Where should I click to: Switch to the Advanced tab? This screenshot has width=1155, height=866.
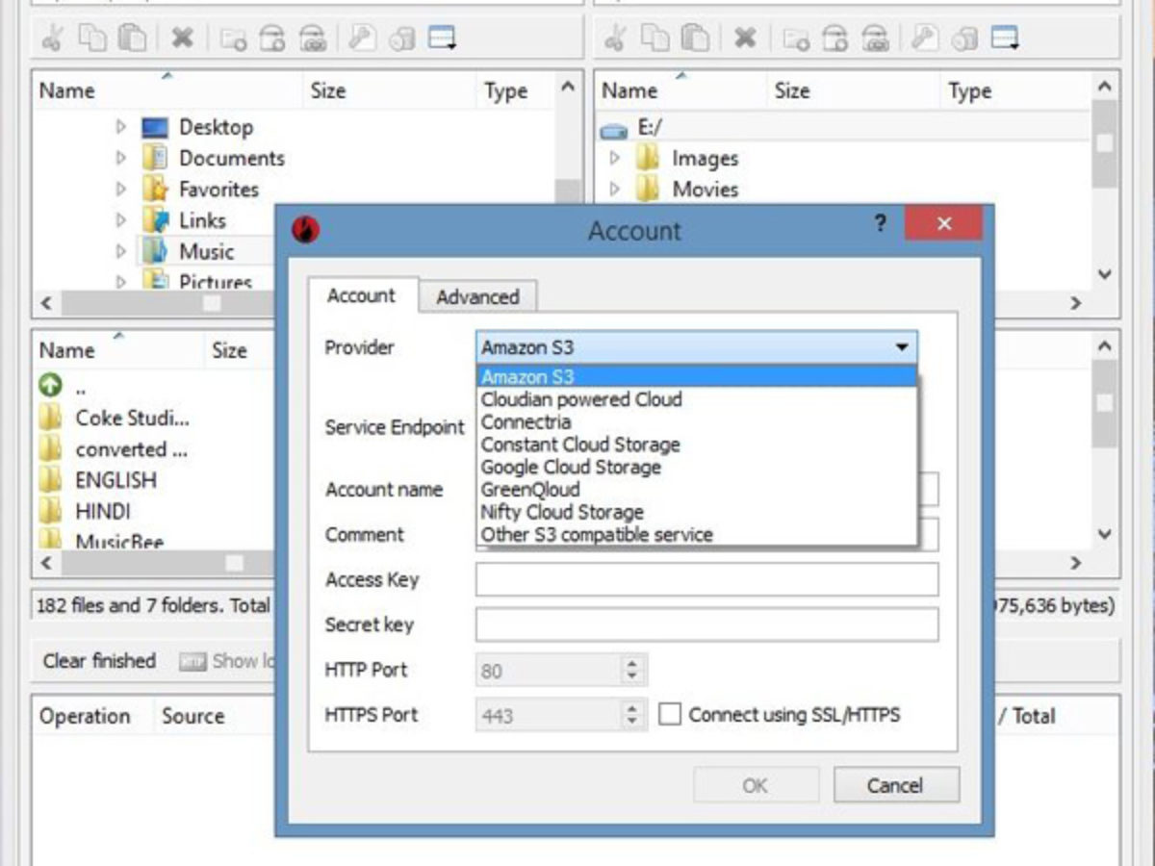click(x=477, y=297)
